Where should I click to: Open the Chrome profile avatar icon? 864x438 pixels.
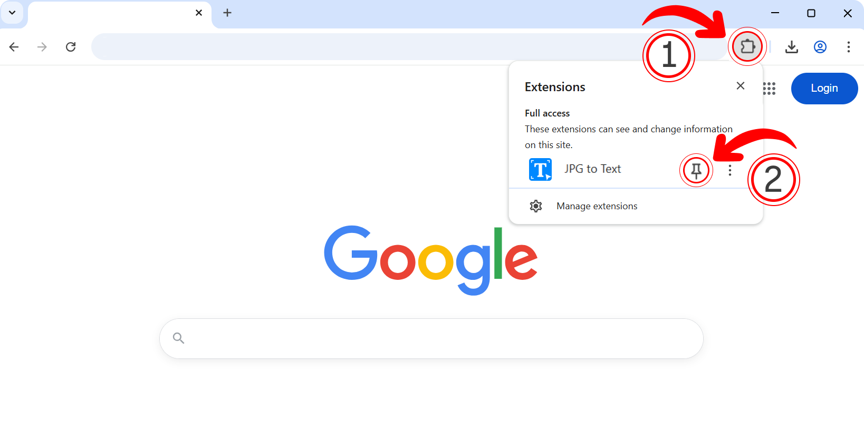(820, 47)
